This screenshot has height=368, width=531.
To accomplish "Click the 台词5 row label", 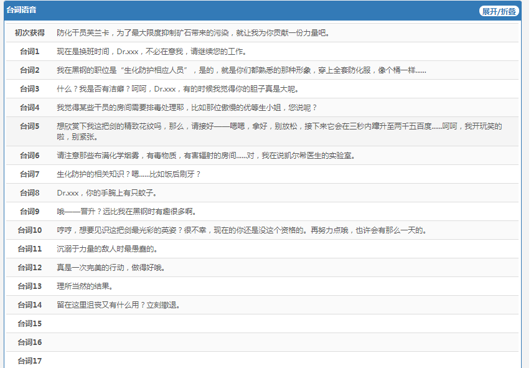I will 30,126.
